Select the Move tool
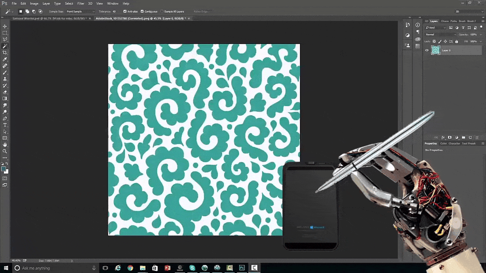Viewport: 486px width, 273px height. (5, 27)
